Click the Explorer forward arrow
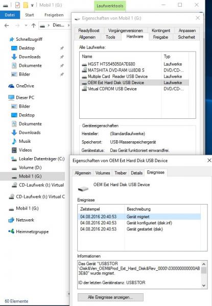Viewport: 212px width, 306px height. point(17,25)
